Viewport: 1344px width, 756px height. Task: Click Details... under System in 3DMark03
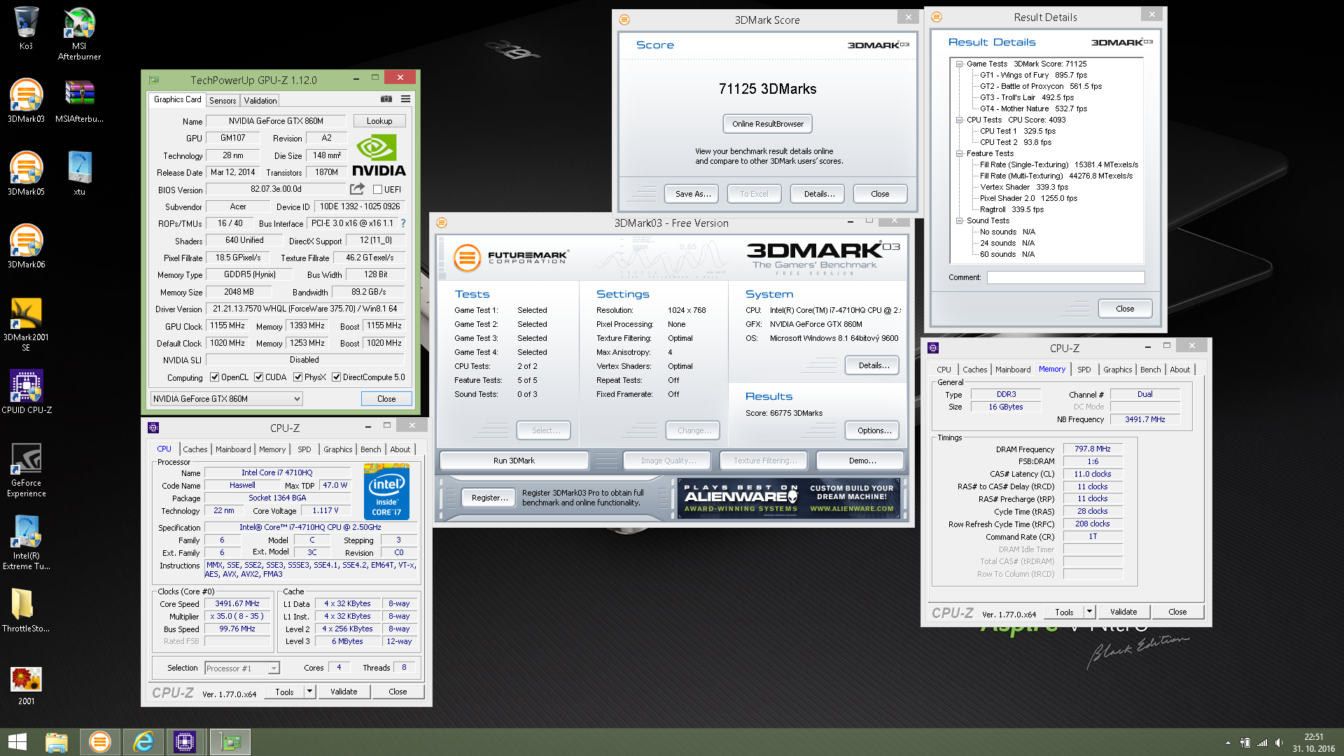click(874, 365)
